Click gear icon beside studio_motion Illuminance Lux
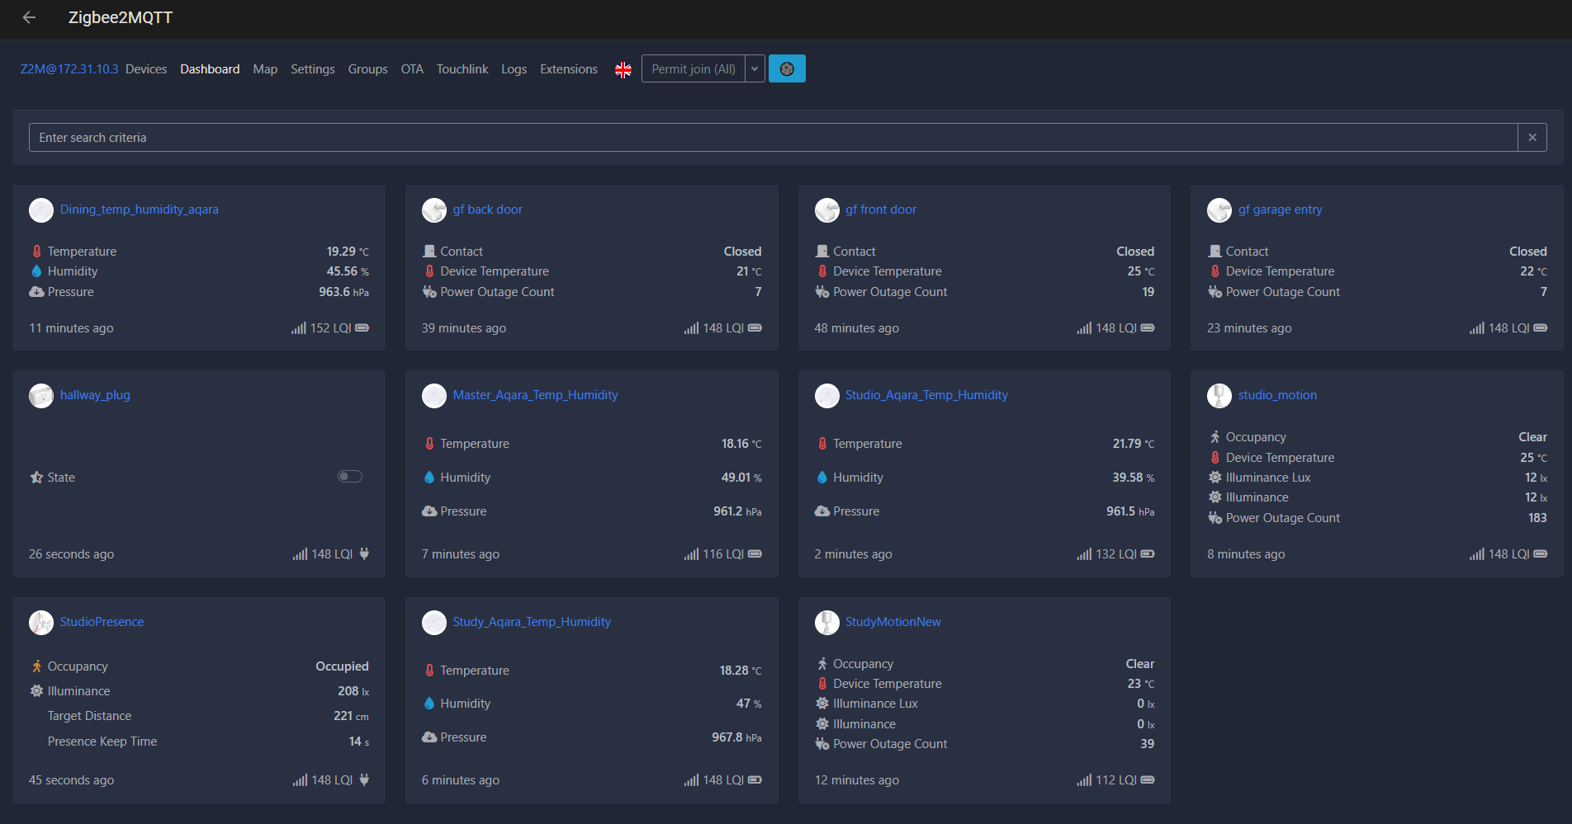This screenshot has height=824, width=1572. [x=1215, y=477]
